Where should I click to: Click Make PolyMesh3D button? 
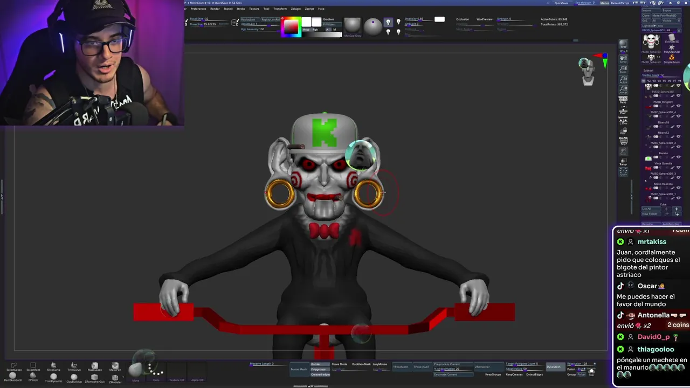pyautogui.click(x=666, y=16)
